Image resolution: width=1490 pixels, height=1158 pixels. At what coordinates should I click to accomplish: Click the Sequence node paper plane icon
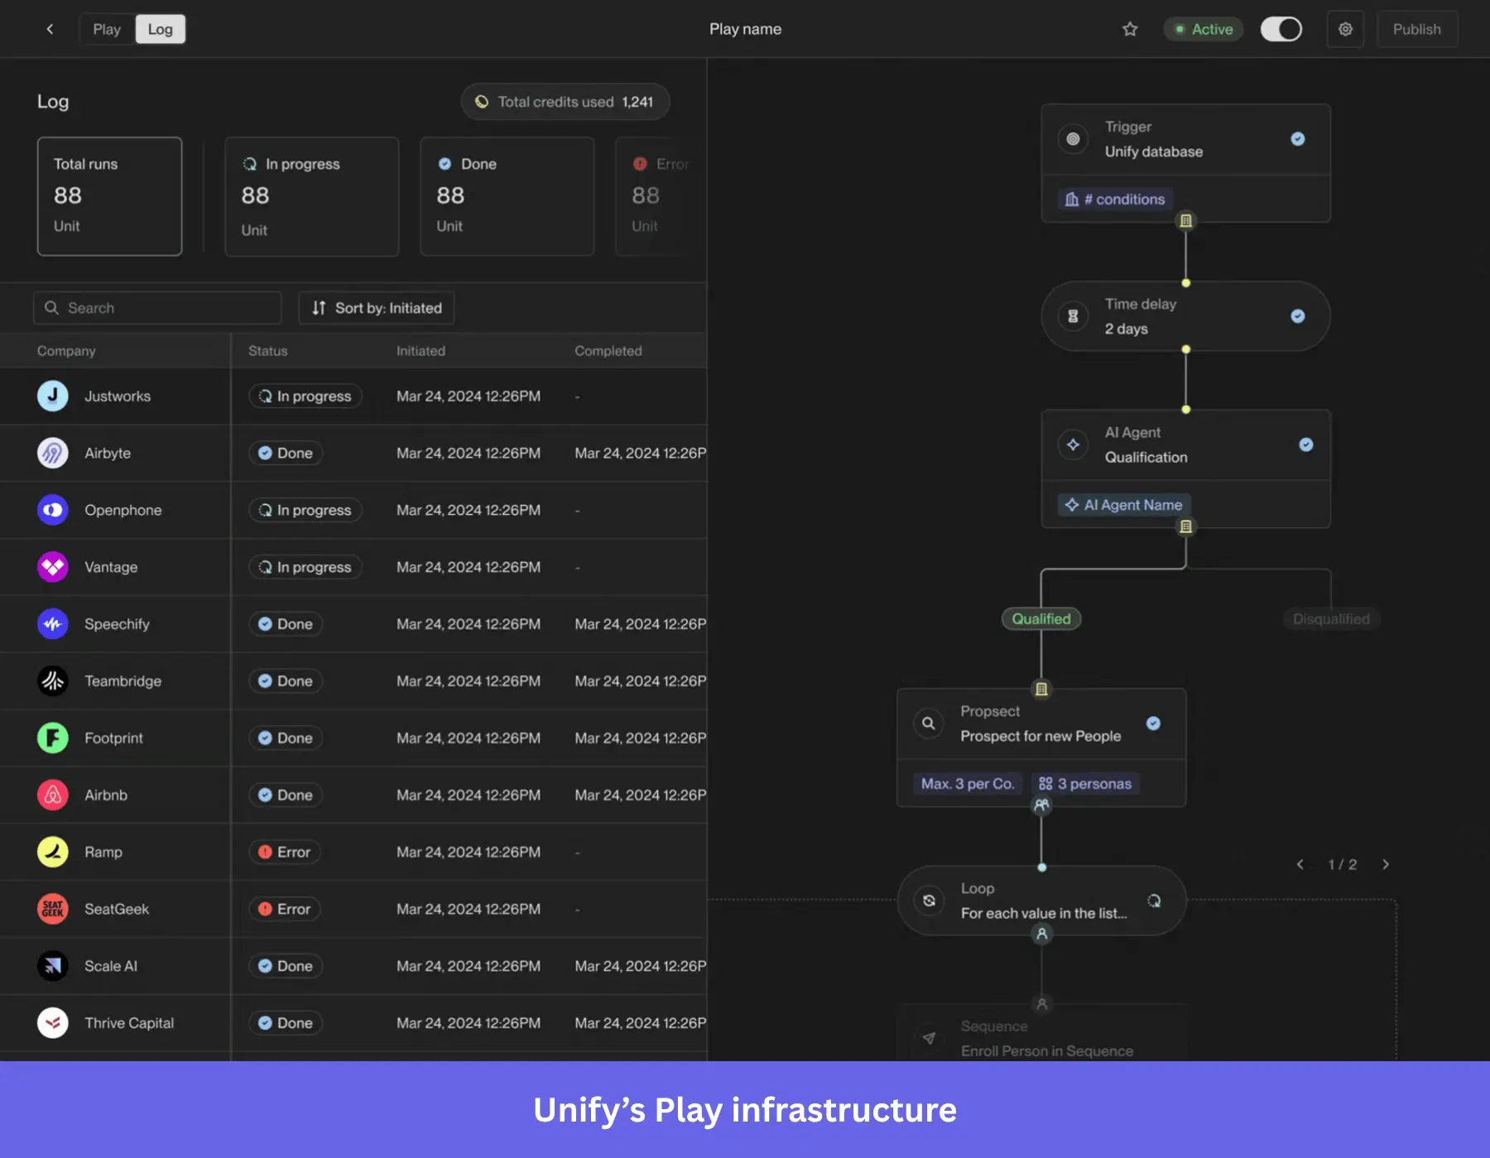pyautogui.click(x=929, y=1038)
